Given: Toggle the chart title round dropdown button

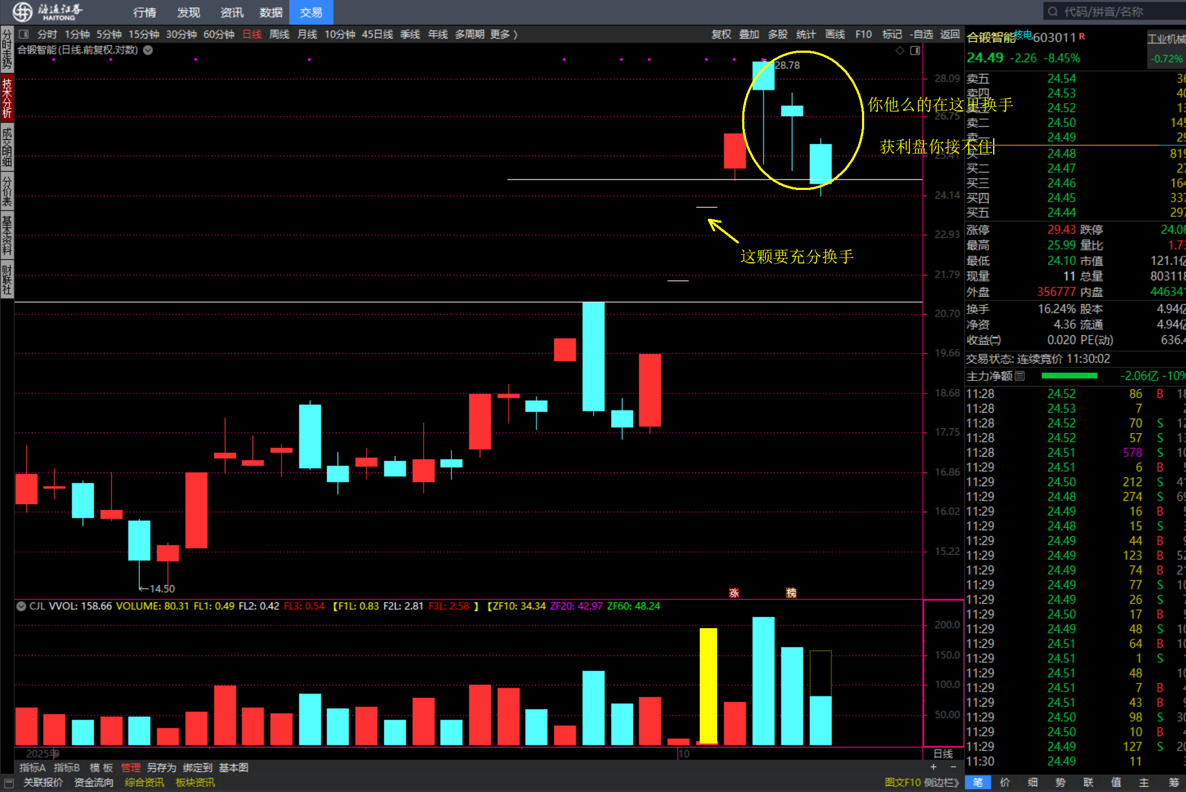Looking at the screenshot, I should (148, 50).
